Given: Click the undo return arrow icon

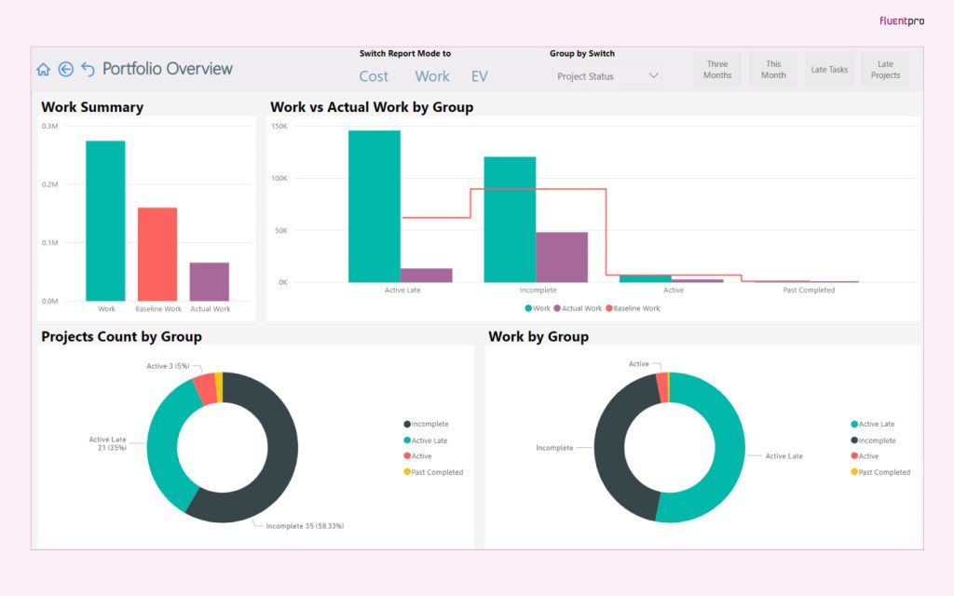Looking at the screenshot, I should pos(88,69).
